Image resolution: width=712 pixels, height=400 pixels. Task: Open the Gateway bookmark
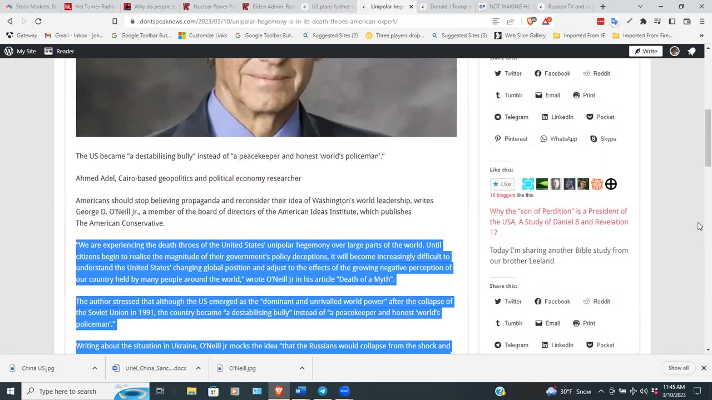pos(21,36)
